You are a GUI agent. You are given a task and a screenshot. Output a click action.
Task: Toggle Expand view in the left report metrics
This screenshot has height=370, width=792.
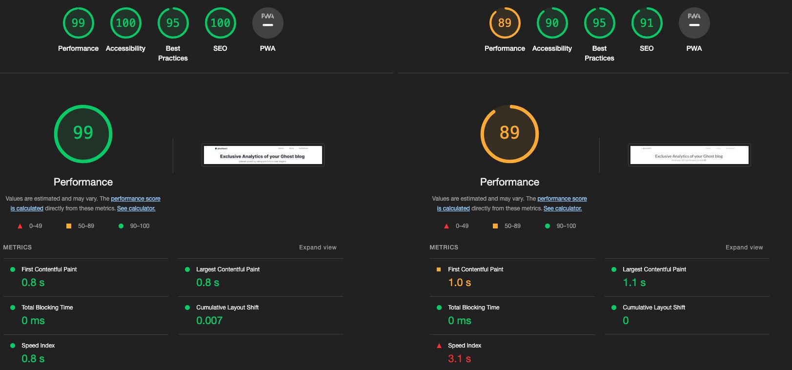(318, 247)
